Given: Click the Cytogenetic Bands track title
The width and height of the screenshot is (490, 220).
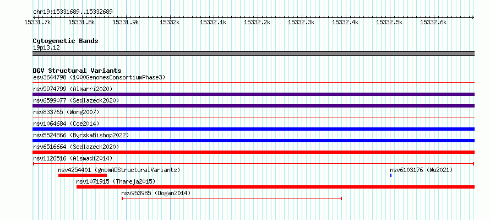Looking at the screenshot, I should pyautogui.click(x=66, y=41).
